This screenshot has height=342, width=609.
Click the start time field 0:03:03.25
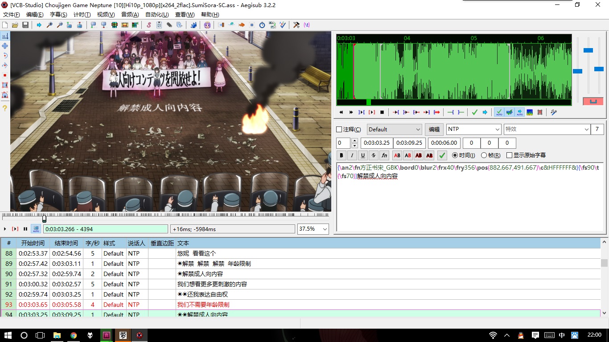click(376, 143)
